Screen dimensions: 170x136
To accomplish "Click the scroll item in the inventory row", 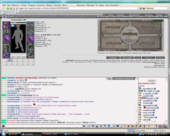I will pyautogui.click(x=10, y=60).
